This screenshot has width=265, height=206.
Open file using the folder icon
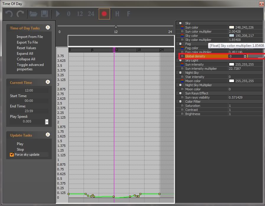33,14
